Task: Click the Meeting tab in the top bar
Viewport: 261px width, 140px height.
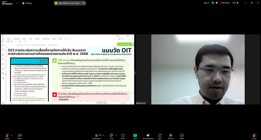Action: (27, 3)
